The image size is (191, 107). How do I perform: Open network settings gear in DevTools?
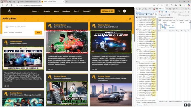[x=188, y=12]
